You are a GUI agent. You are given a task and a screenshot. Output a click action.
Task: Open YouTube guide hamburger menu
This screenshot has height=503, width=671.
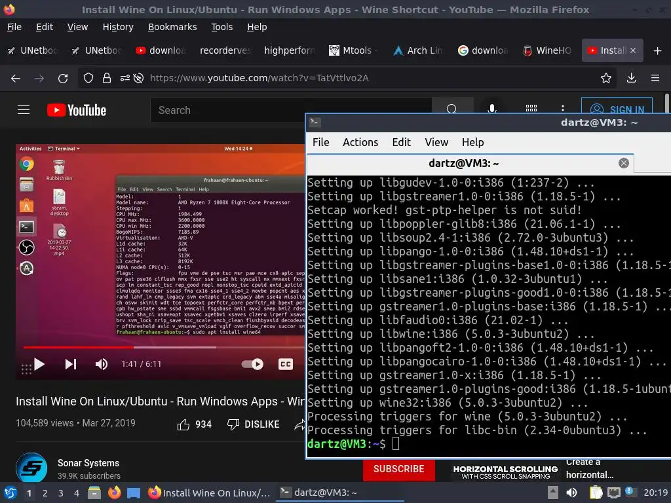(24, 110)
